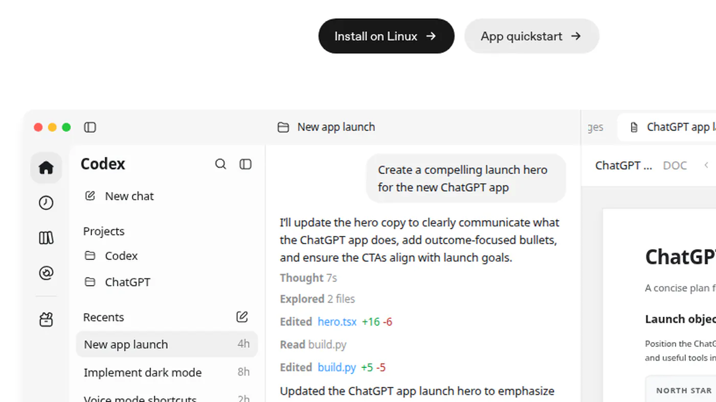This screenshot has height=402, width=716.
Task: Click the Recents section label
Action: coord(103,317)
